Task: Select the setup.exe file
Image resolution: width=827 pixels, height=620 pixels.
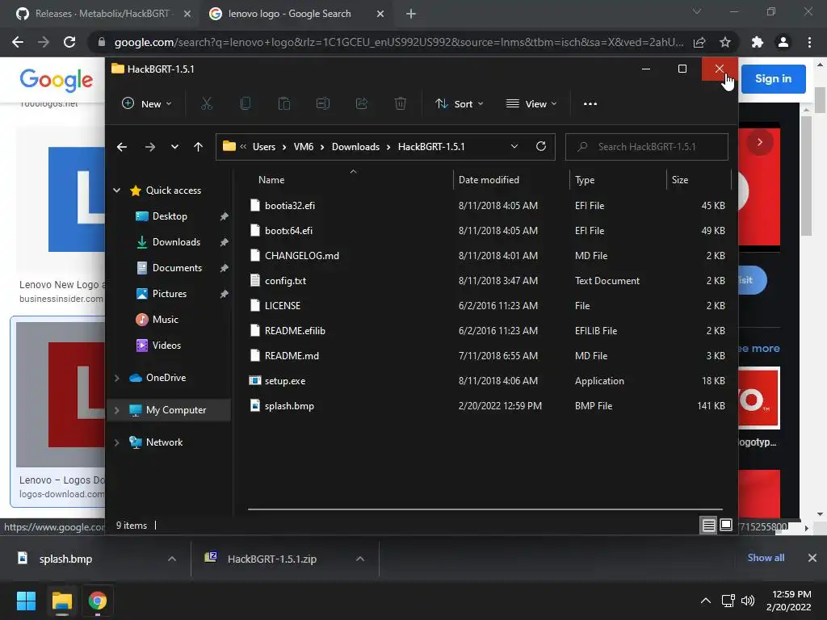Action: (x=285, y=381)
